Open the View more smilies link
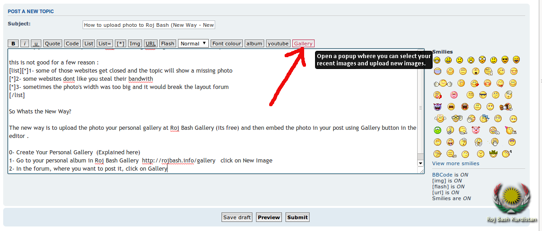Image resolution: width=542 pixels, height=231 pixels. pos(455,163)
